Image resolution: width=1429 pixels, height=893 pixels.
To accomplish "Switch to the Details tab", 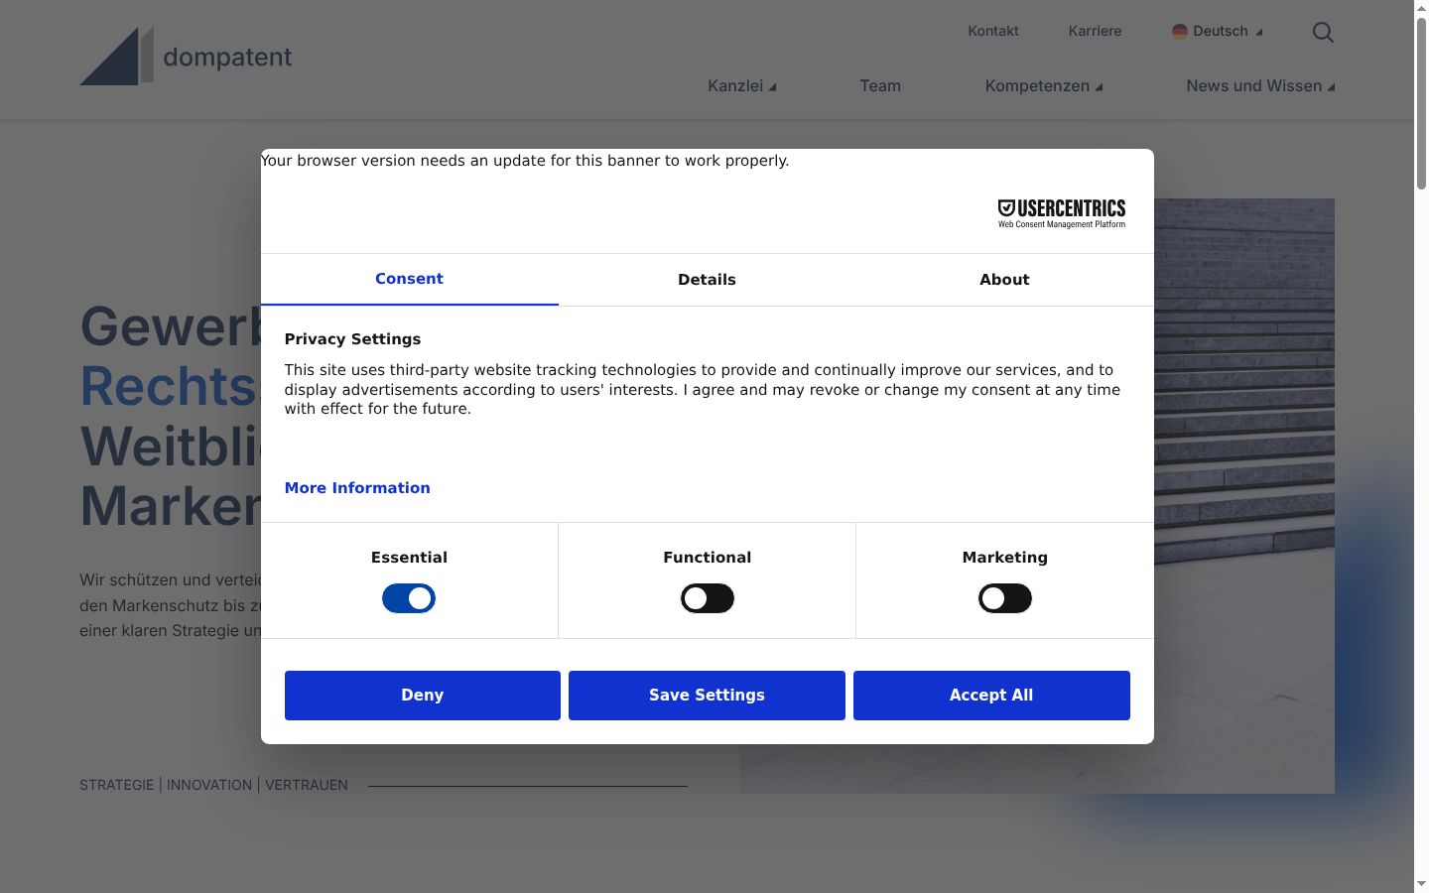I will (x=707, y=280).
